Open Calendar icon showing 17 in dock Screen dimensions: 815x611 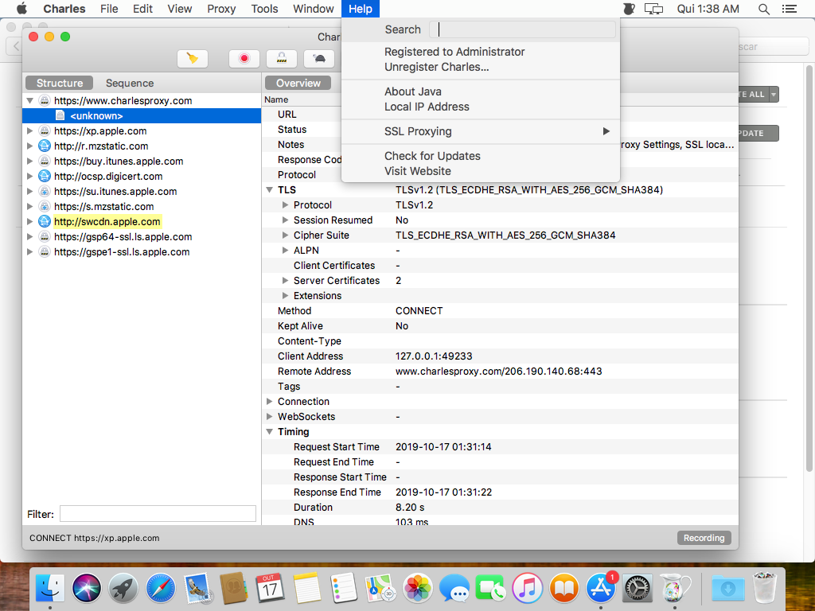(270, 588)
